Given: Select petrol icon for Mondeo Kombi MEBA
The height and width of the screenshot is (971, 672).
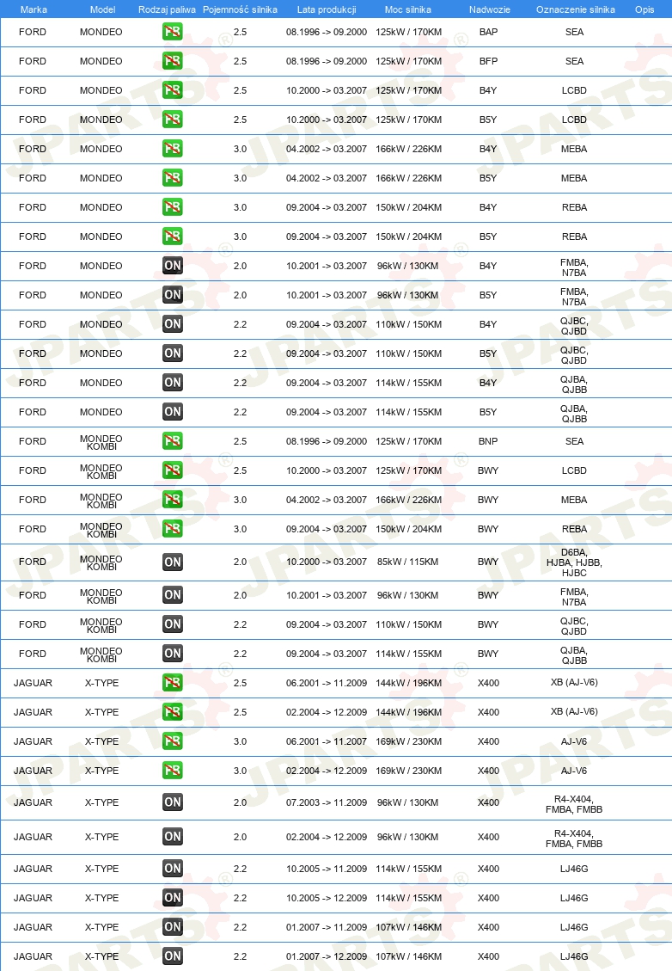Looking at the screenshot, I should coord(173,499).
